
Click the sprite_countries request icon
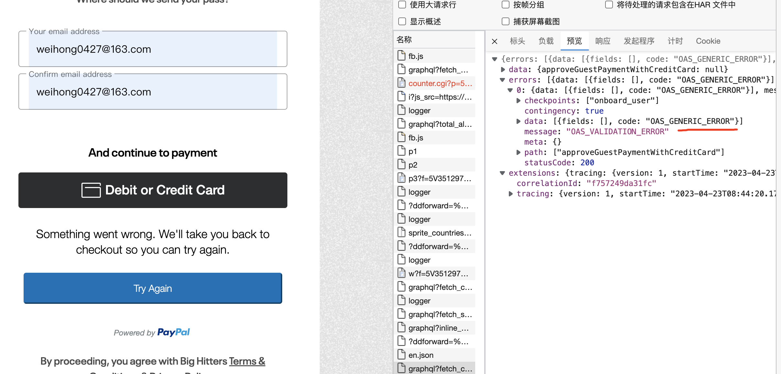[402, 233]
